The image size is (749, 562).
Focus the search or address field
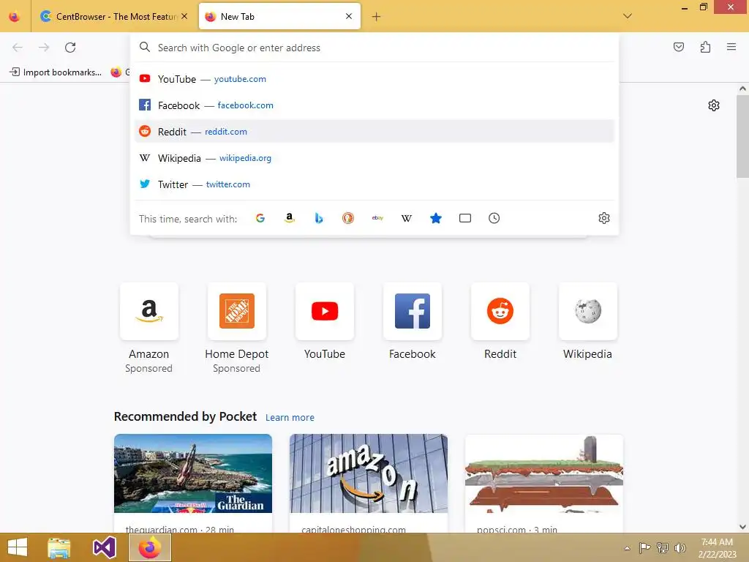tap(374, 48)
